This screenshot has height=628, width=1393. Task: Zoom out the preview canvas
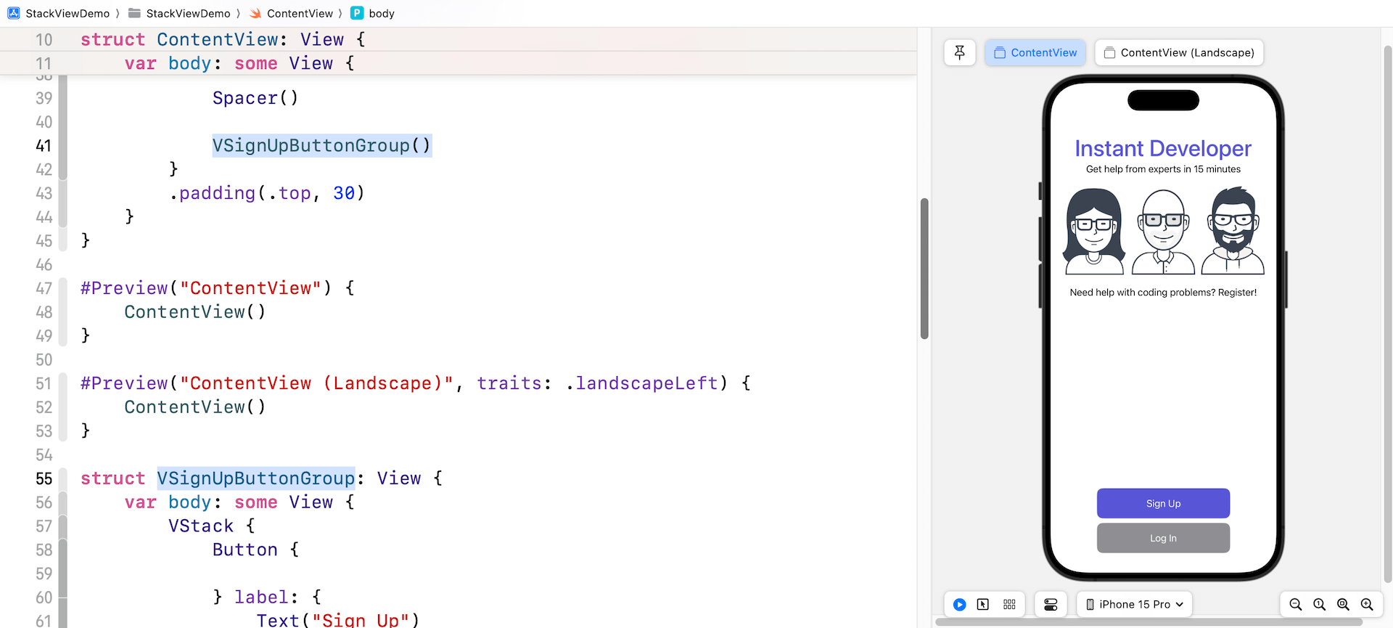click(1296, 604)
